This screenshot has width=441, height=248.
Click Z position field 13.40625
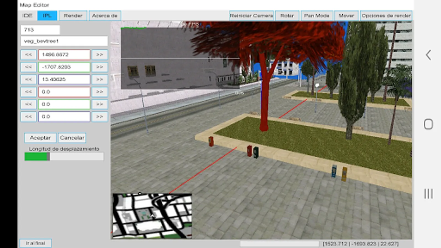(x=64, y=79)
